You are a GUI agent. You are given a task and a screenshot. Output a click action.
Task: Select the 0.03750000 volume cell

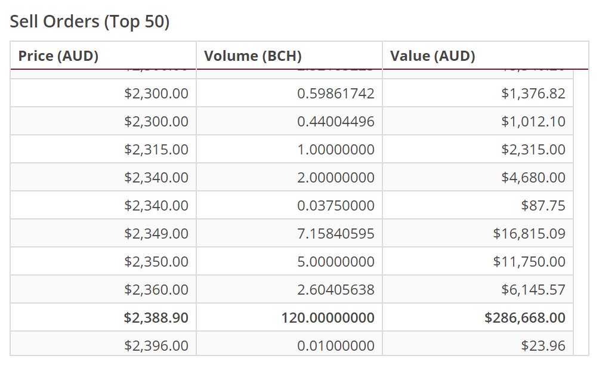pyautogui.click(x=336, y=206)
